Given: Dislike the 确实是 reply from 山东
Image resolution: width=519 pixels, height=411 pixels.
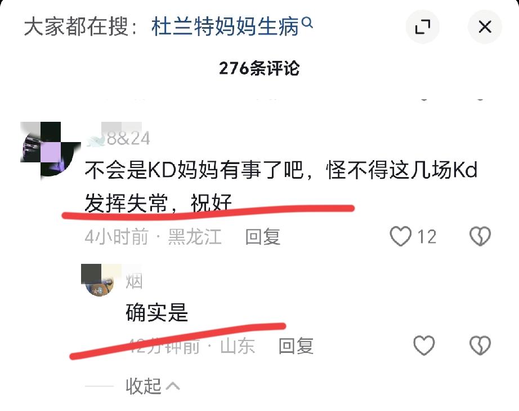Looking at the screenshot, I should click(x=480, y=346).
